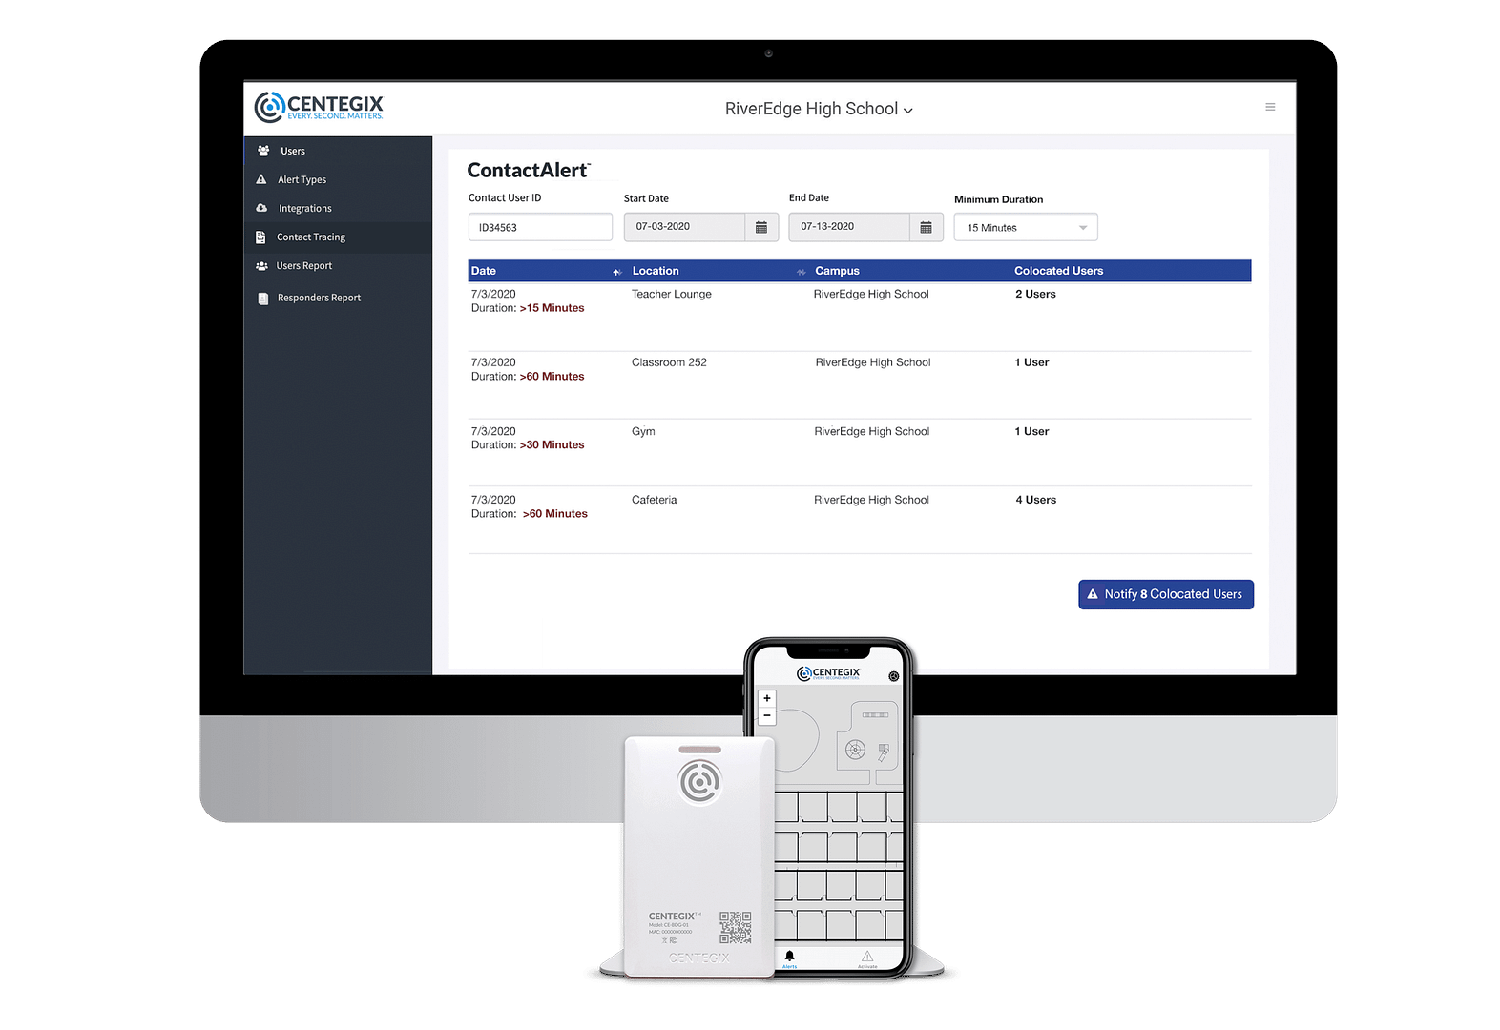Click Notify 8 Colocated Users button

[1166, 594]
